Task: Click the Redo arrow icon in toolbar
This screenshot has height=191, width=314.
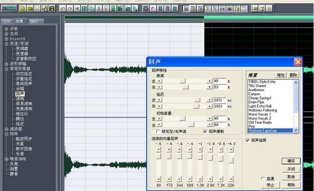Action: point(70,8)
